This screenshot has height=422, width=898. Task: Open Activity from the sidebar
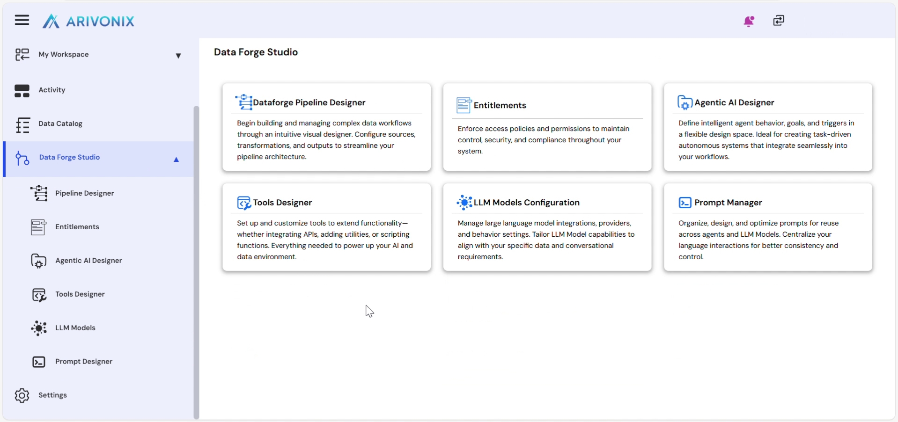pyautogui.click(x=52, y=90)
